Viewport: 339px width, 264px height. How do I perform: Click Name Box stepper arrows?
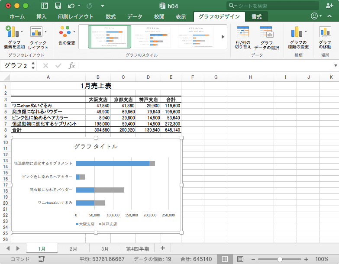click(33, 65)
